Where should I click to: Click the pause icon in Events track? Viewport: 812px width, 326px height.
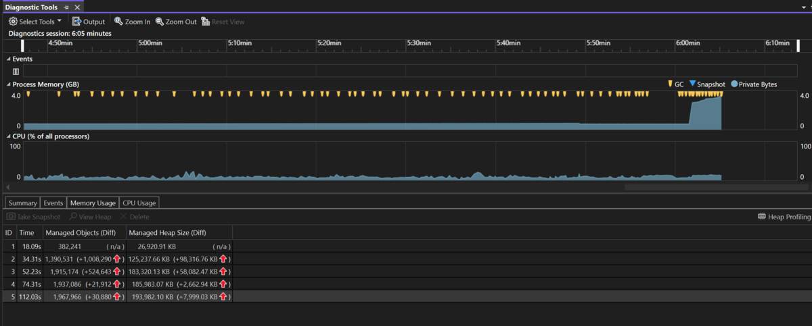[16, 71]
